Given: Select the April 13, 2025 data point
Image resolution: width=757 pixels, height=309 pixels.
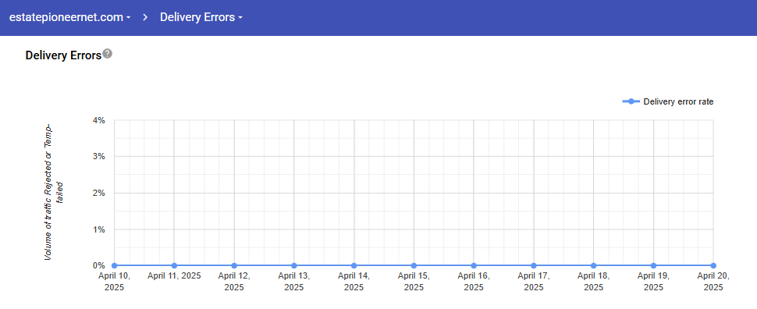Looking at the screenshot, I should coord(294,265).
